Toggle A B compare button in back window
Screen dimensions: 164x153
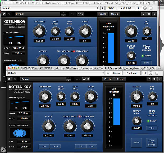tap(72, 14)
